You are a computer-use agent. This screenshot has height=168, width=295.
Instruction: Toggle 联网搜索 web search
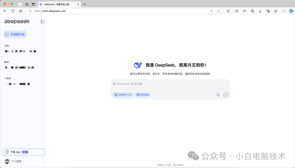click(x=143, y=95)
